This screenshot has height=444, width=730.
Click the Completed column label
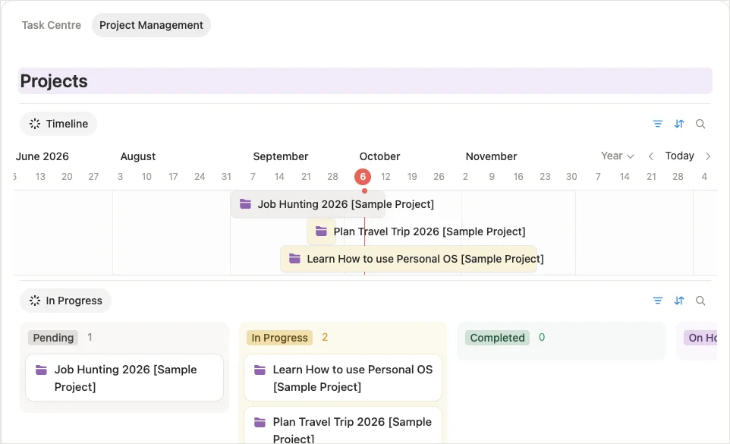497,338
